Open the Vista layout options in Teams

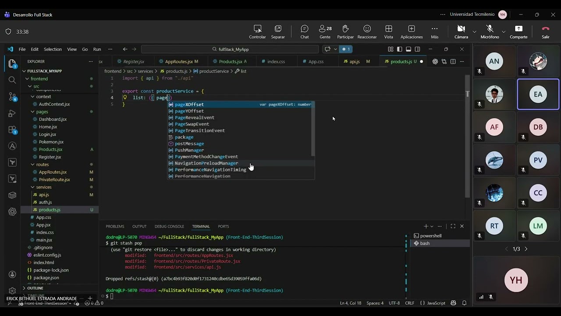click(389, 32)
